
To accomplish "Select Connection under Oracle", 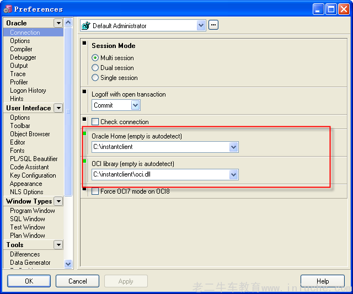I will tap(25, 33).
